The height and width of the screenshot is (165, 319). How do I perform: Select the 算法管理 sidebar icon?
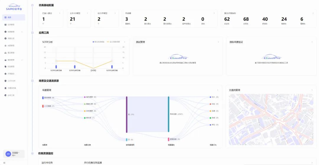6,53
